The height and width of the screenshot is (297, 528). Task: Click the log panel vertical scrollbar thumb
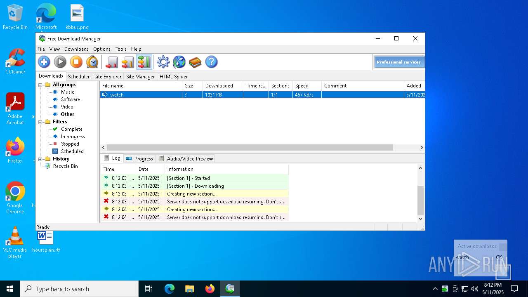[421, 200]
